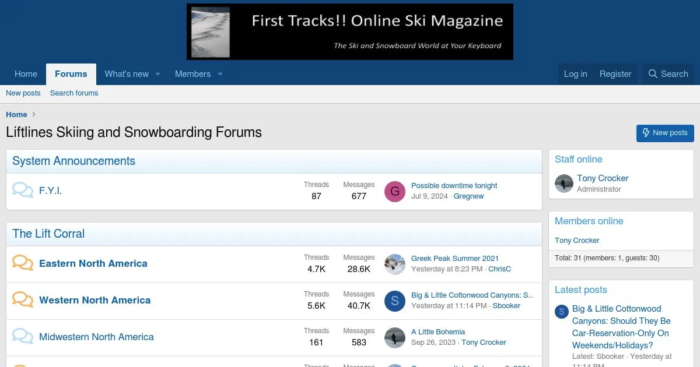Screen dimensions: 700x367
Task: Open the System Announcements category
Action: pyautogui.click(x=73, y=161)
